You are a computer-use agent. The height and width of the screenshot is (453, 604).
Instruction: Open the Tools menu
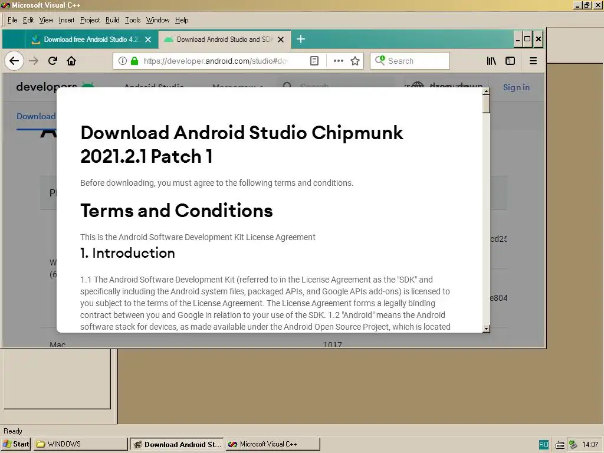pos(133,20)
